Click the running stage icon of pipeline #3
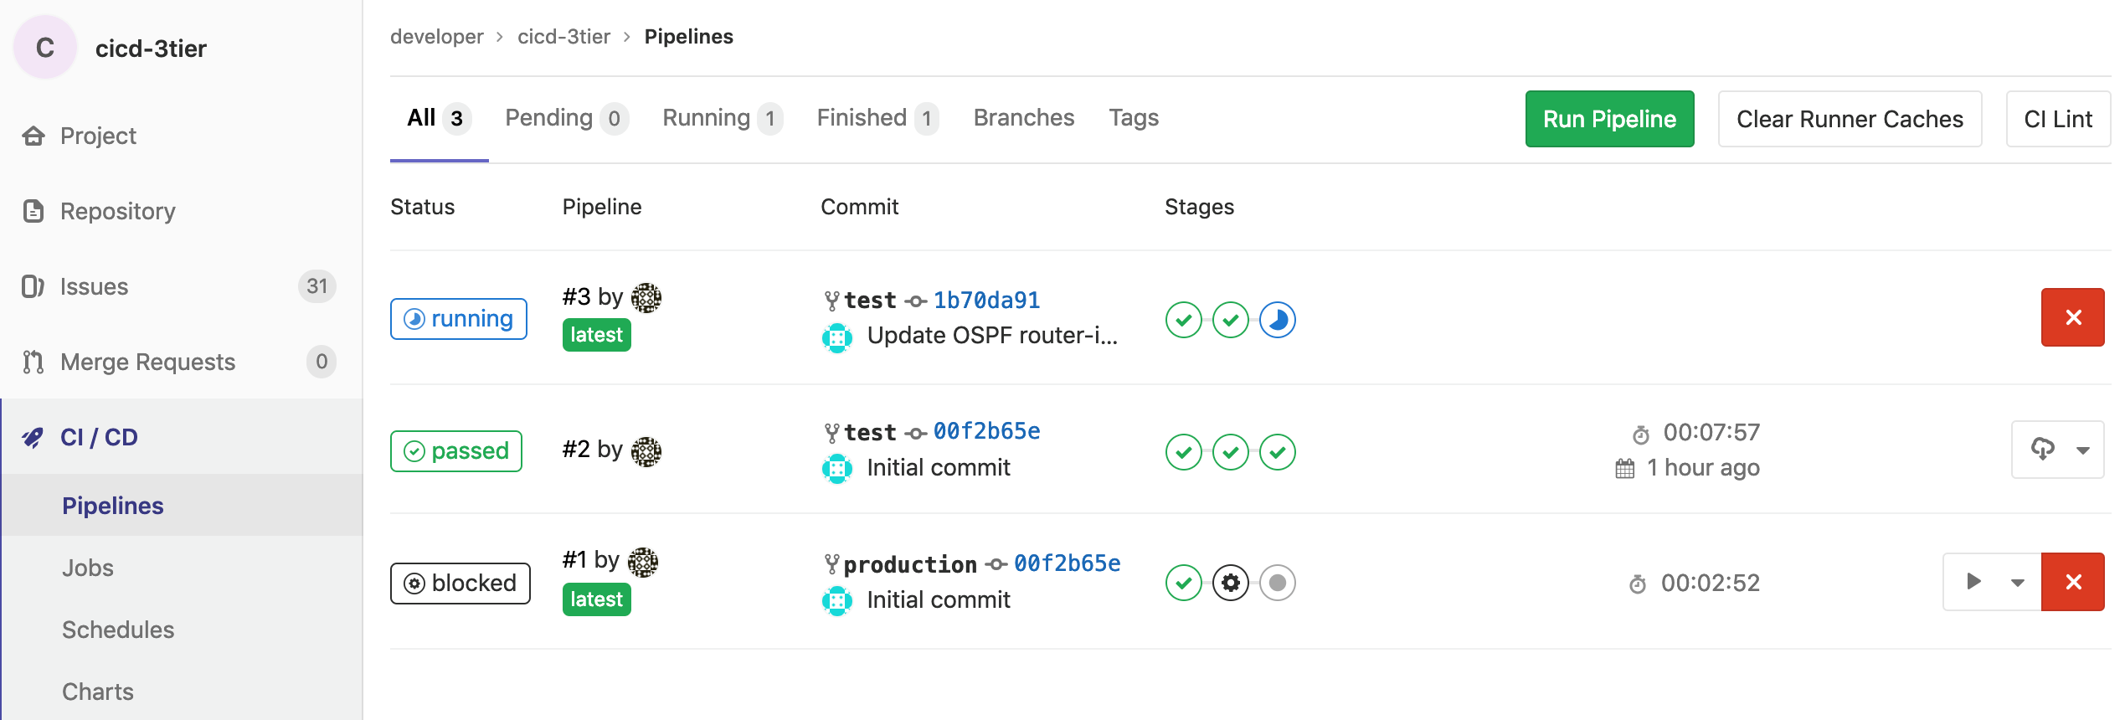2125x720 pixels. (x=1277, y=320)
